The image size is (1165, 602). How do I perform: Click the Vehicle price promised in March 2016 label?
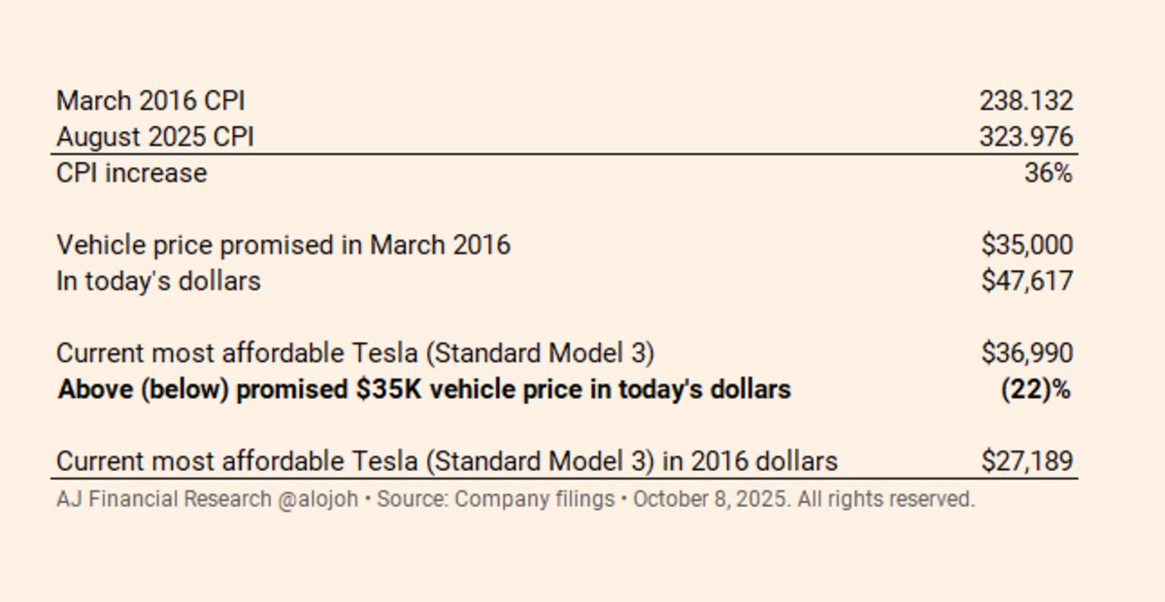tap(283, 245)
